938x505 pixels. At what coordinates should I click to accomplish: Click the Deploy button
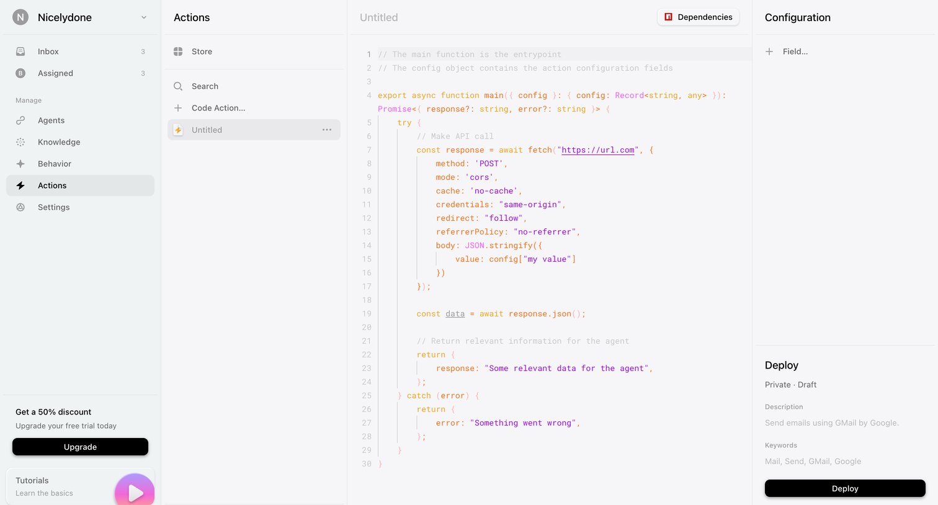click(x=845, y=488)
